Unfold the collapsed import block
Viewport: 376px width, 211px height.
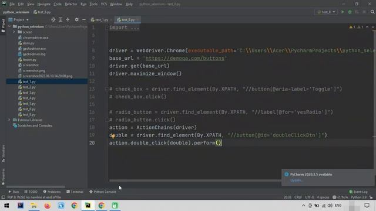124,28
